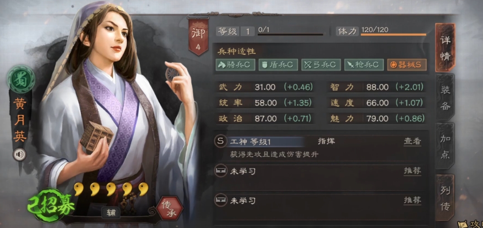Select the 枪兵C spearman troop badge
Viewport: 483px width, 228px height.
[364, 65]
